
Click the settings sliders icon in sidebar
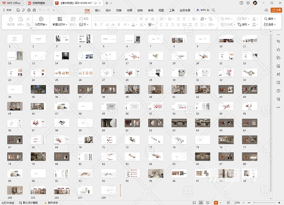pyautogui.click(x=278, y=41)
